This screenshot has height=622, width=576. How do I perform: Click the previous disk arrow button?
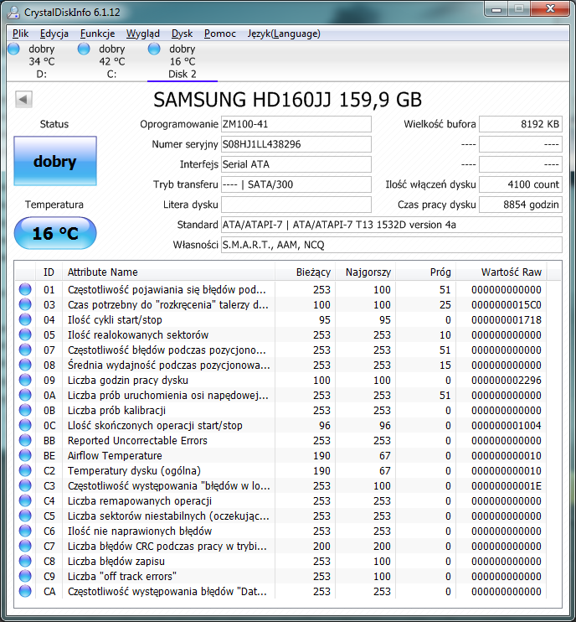[x=23, y=99]
